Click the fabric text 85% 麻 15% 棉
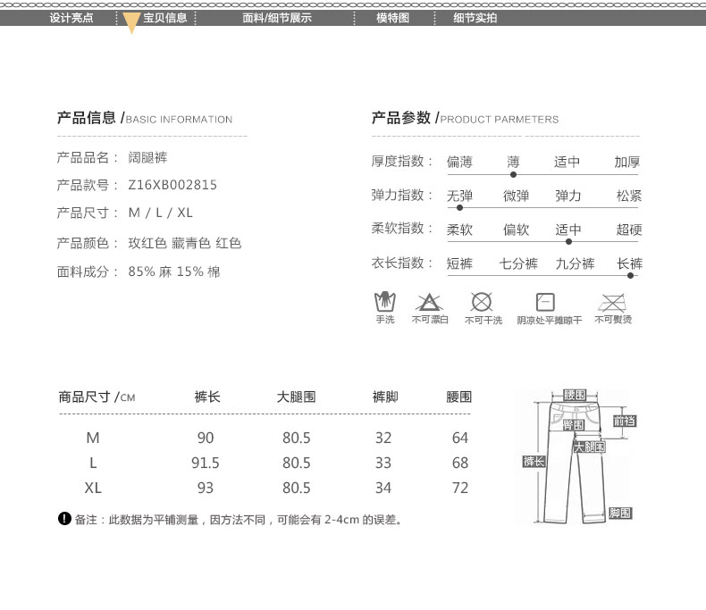706x610 pixels. point(173,272)
